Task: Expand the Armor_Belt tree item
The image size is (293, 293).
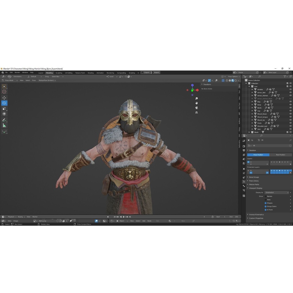Action: (x=252, y=93)
